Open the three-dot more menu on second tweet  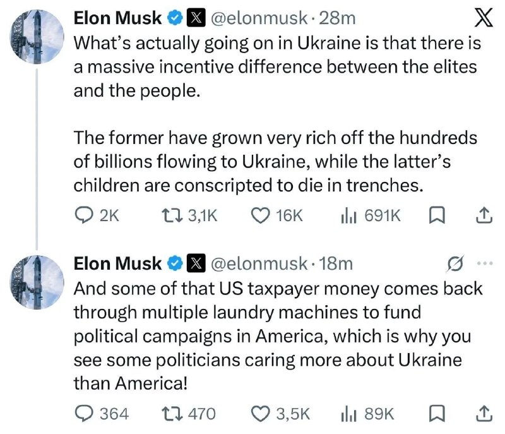485,263
